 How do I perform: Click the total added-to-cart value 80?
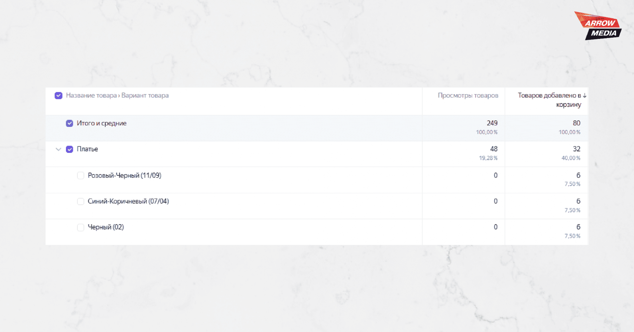click(577, 123)
